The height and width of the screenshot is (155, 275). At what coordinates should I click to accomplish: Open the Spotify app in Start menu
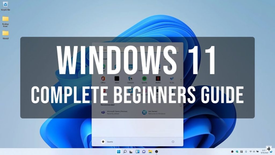144,79
